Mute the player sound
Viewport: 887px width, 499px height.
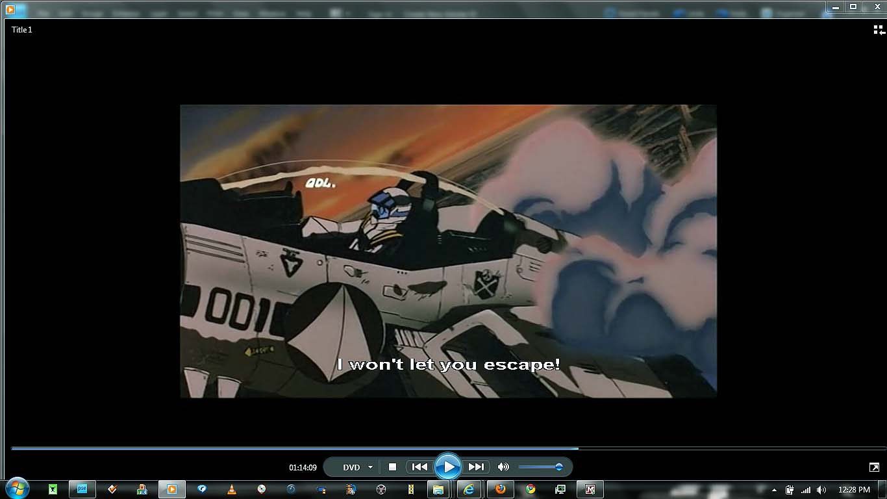(503, 467)
